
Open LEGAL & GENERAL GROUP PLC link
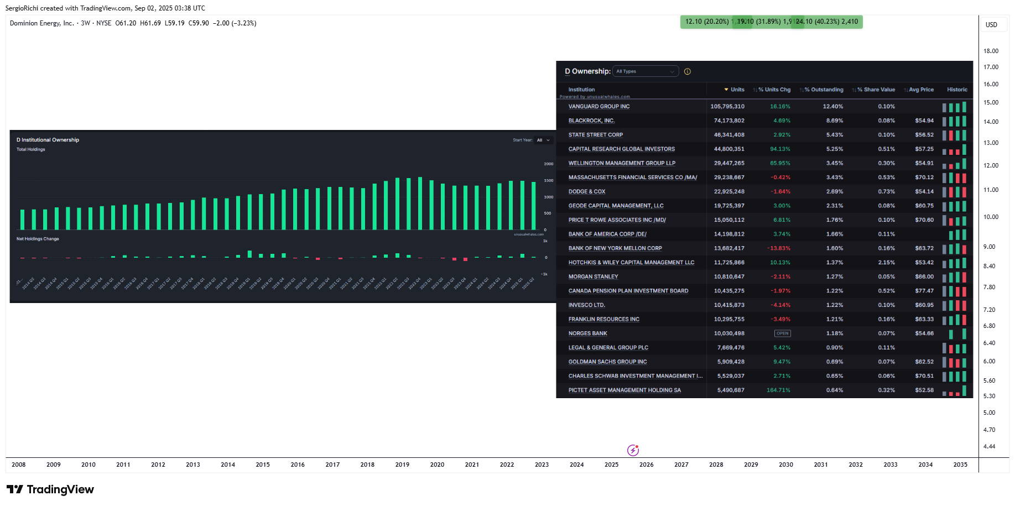[608, 348]
